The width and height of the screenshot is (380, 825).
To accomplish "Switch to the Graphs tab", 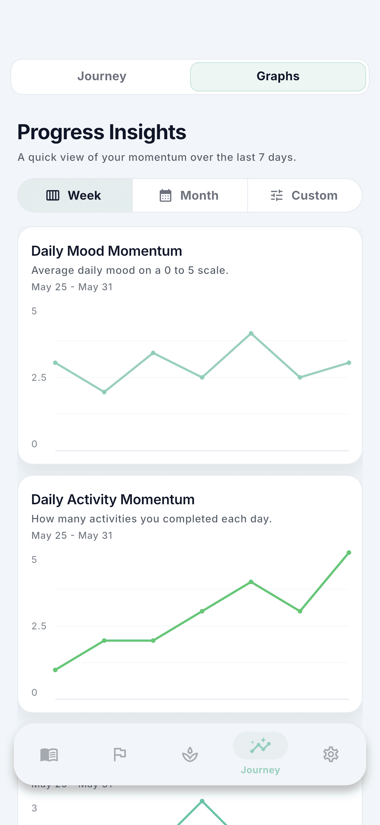I will tap(278, 76).
